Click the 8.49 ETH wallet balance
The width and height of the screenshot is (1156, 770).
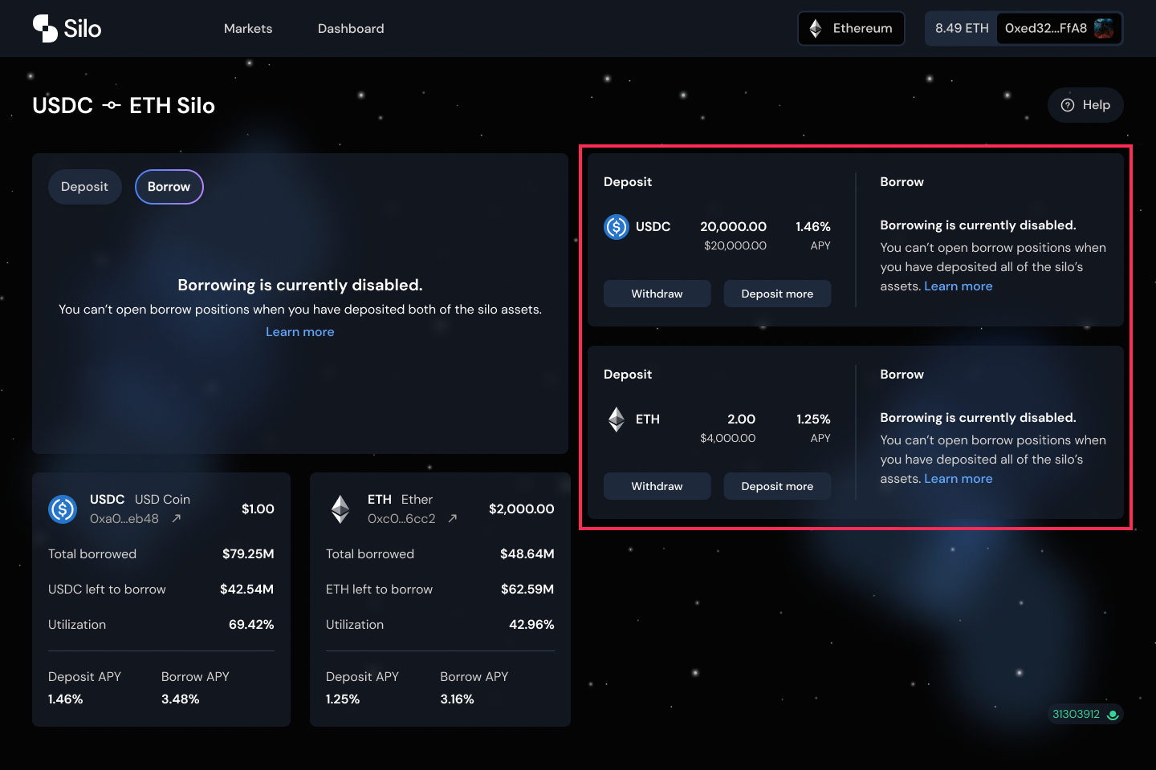[962, 28]
